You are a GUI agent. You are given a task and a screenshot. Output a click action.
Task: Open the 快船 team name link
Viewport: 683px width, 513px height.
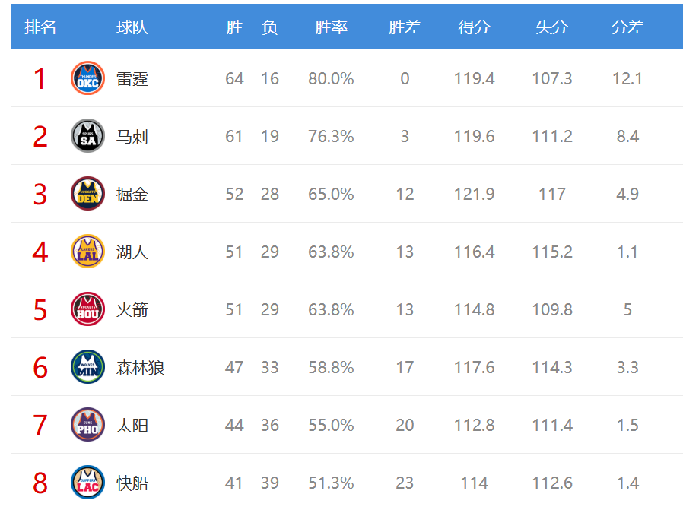(x=132, y=483)
